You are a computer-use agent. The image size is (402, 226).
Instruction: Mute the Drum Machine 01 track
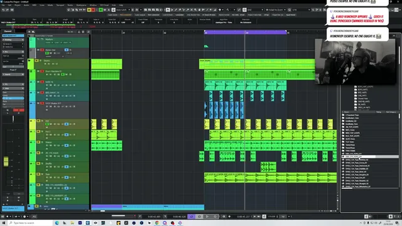point(38,71)
